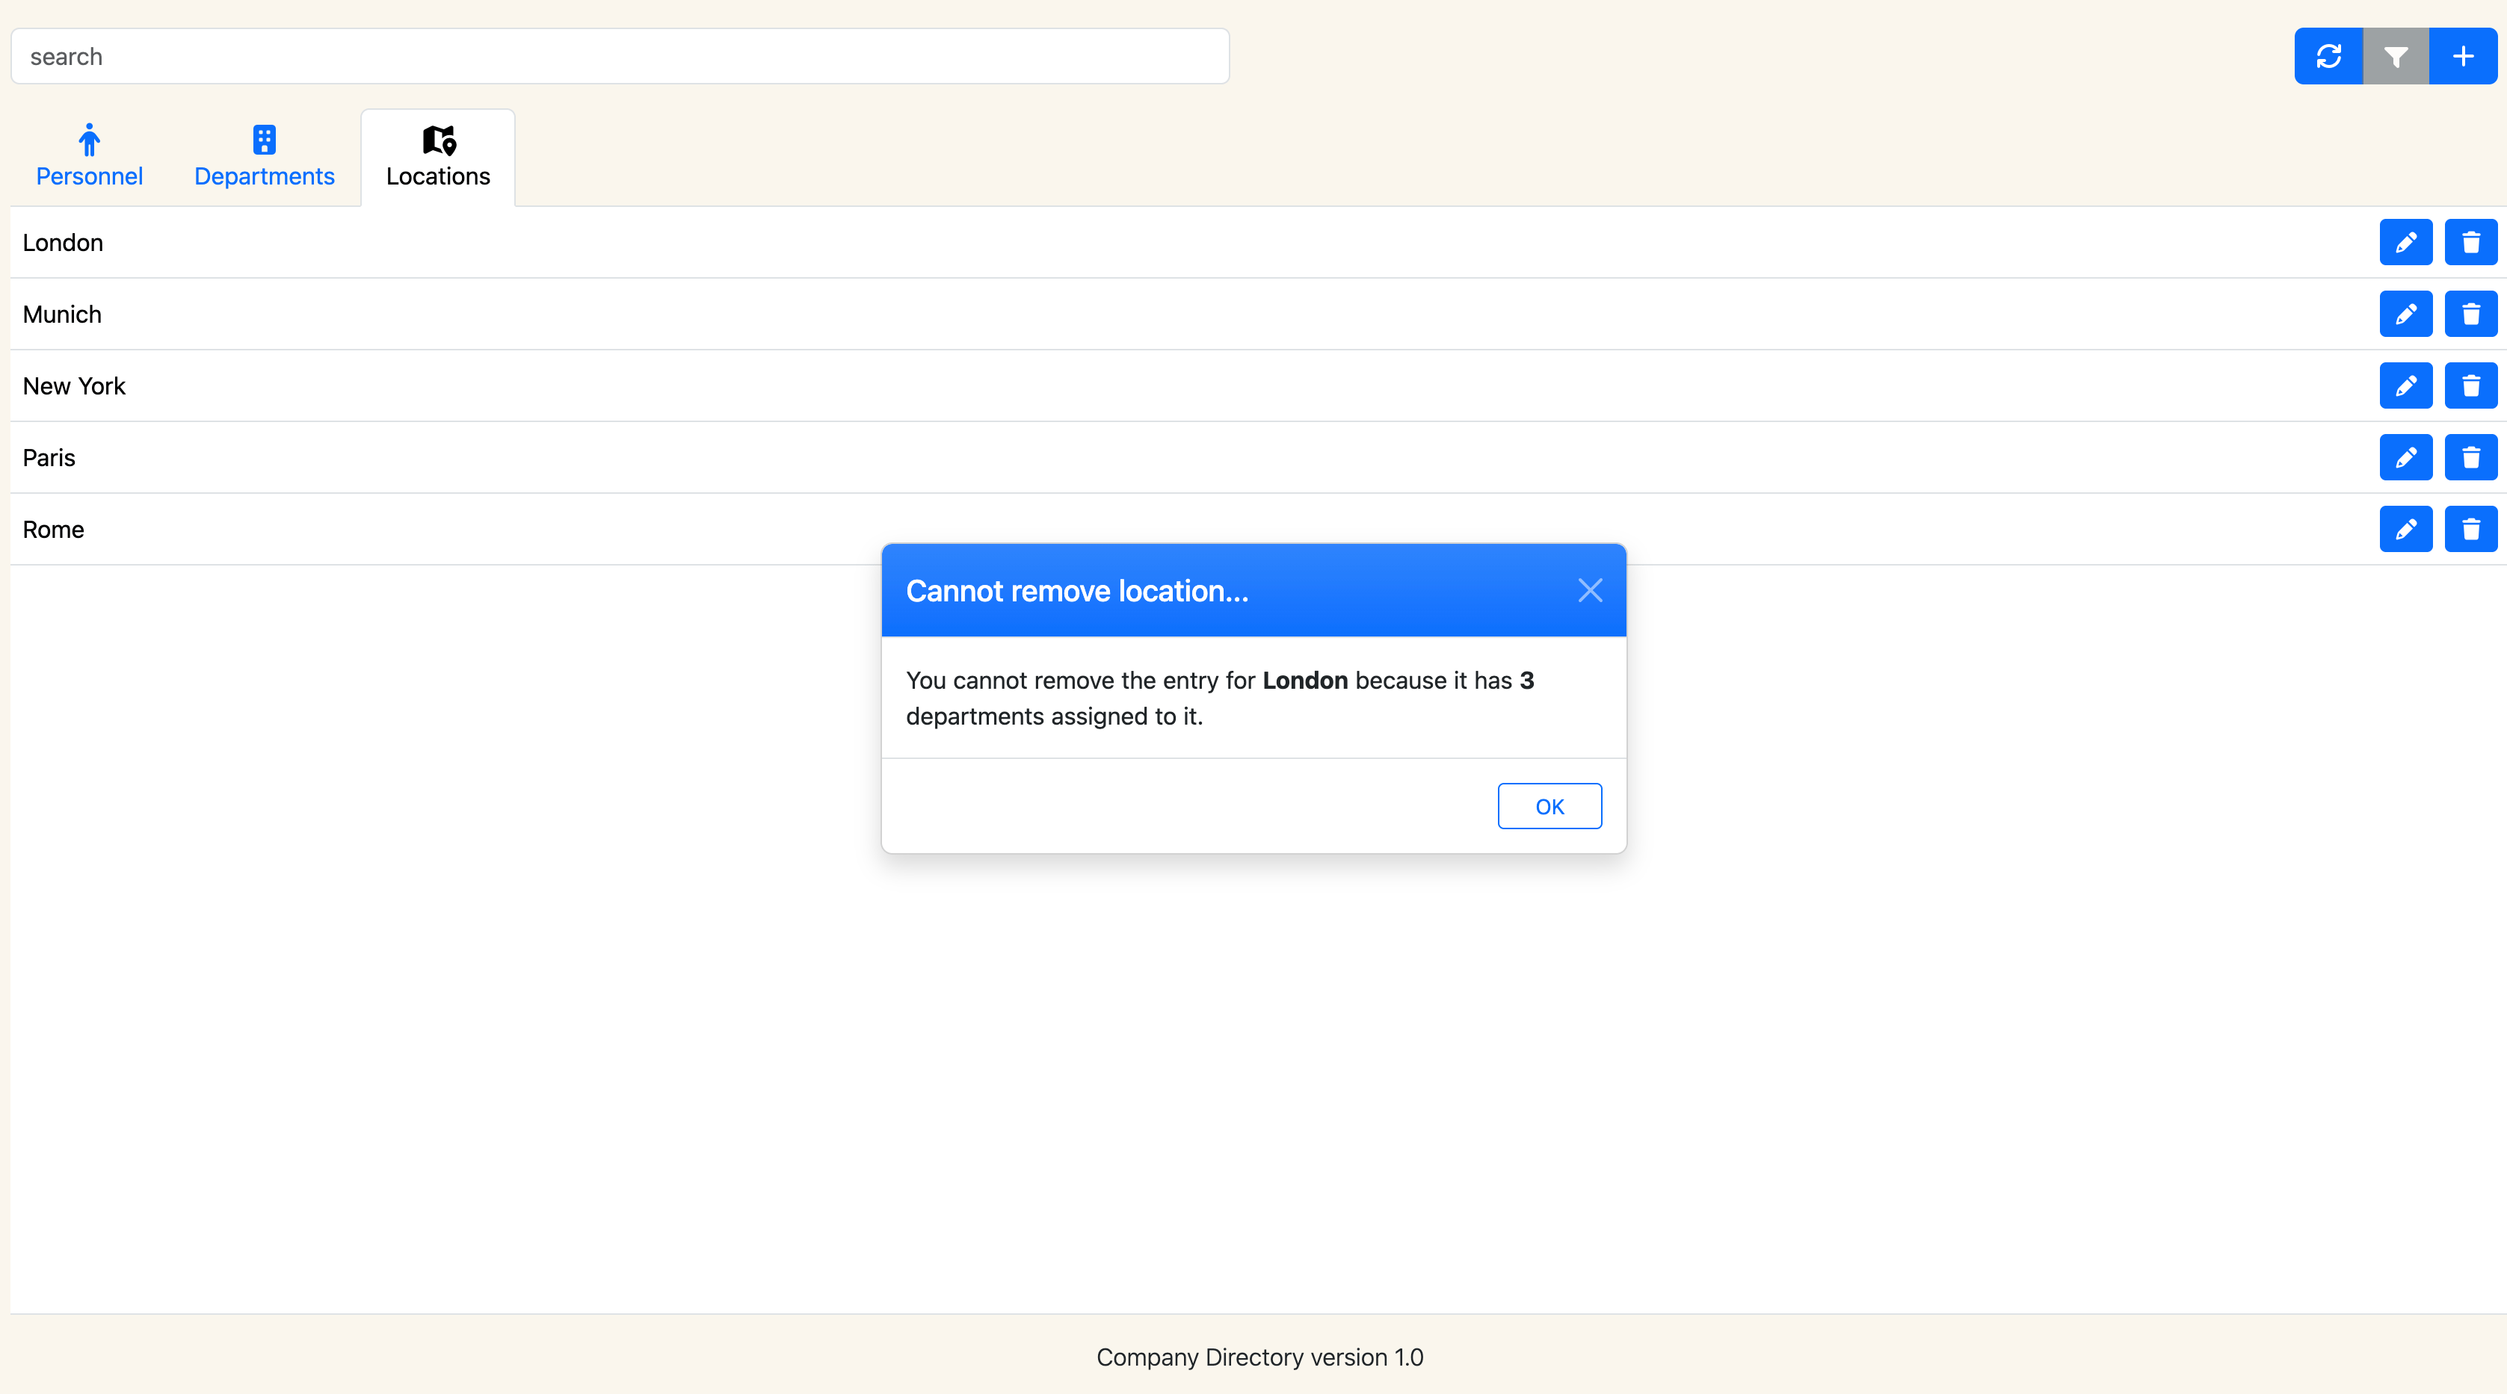The width and height of the screenshot is (2507, 1394).
Task: Delete the Paris location entry
Action: pos(2470,457)
